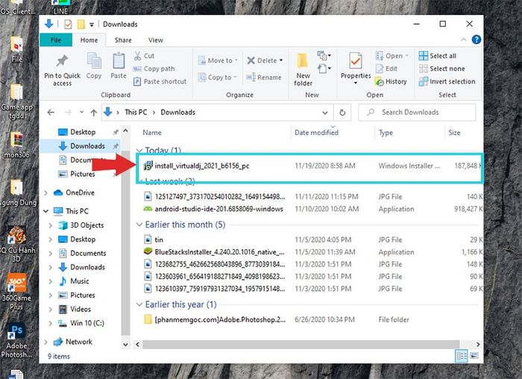Screen dimensions: 522x379
Task: Click the Help question mark icon
Action: tap(476, 40)
